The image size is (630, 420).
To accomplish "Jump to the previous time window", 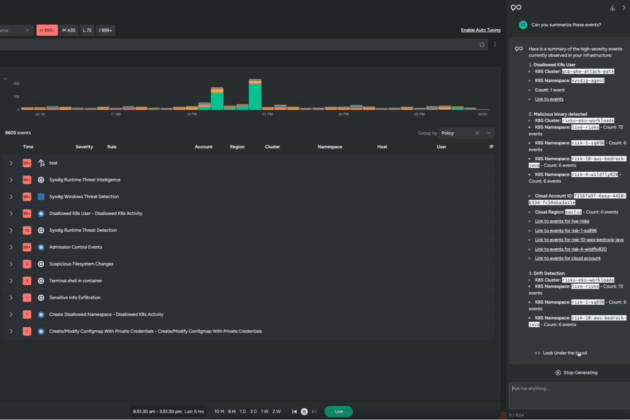I will click(x=294, y=412).
